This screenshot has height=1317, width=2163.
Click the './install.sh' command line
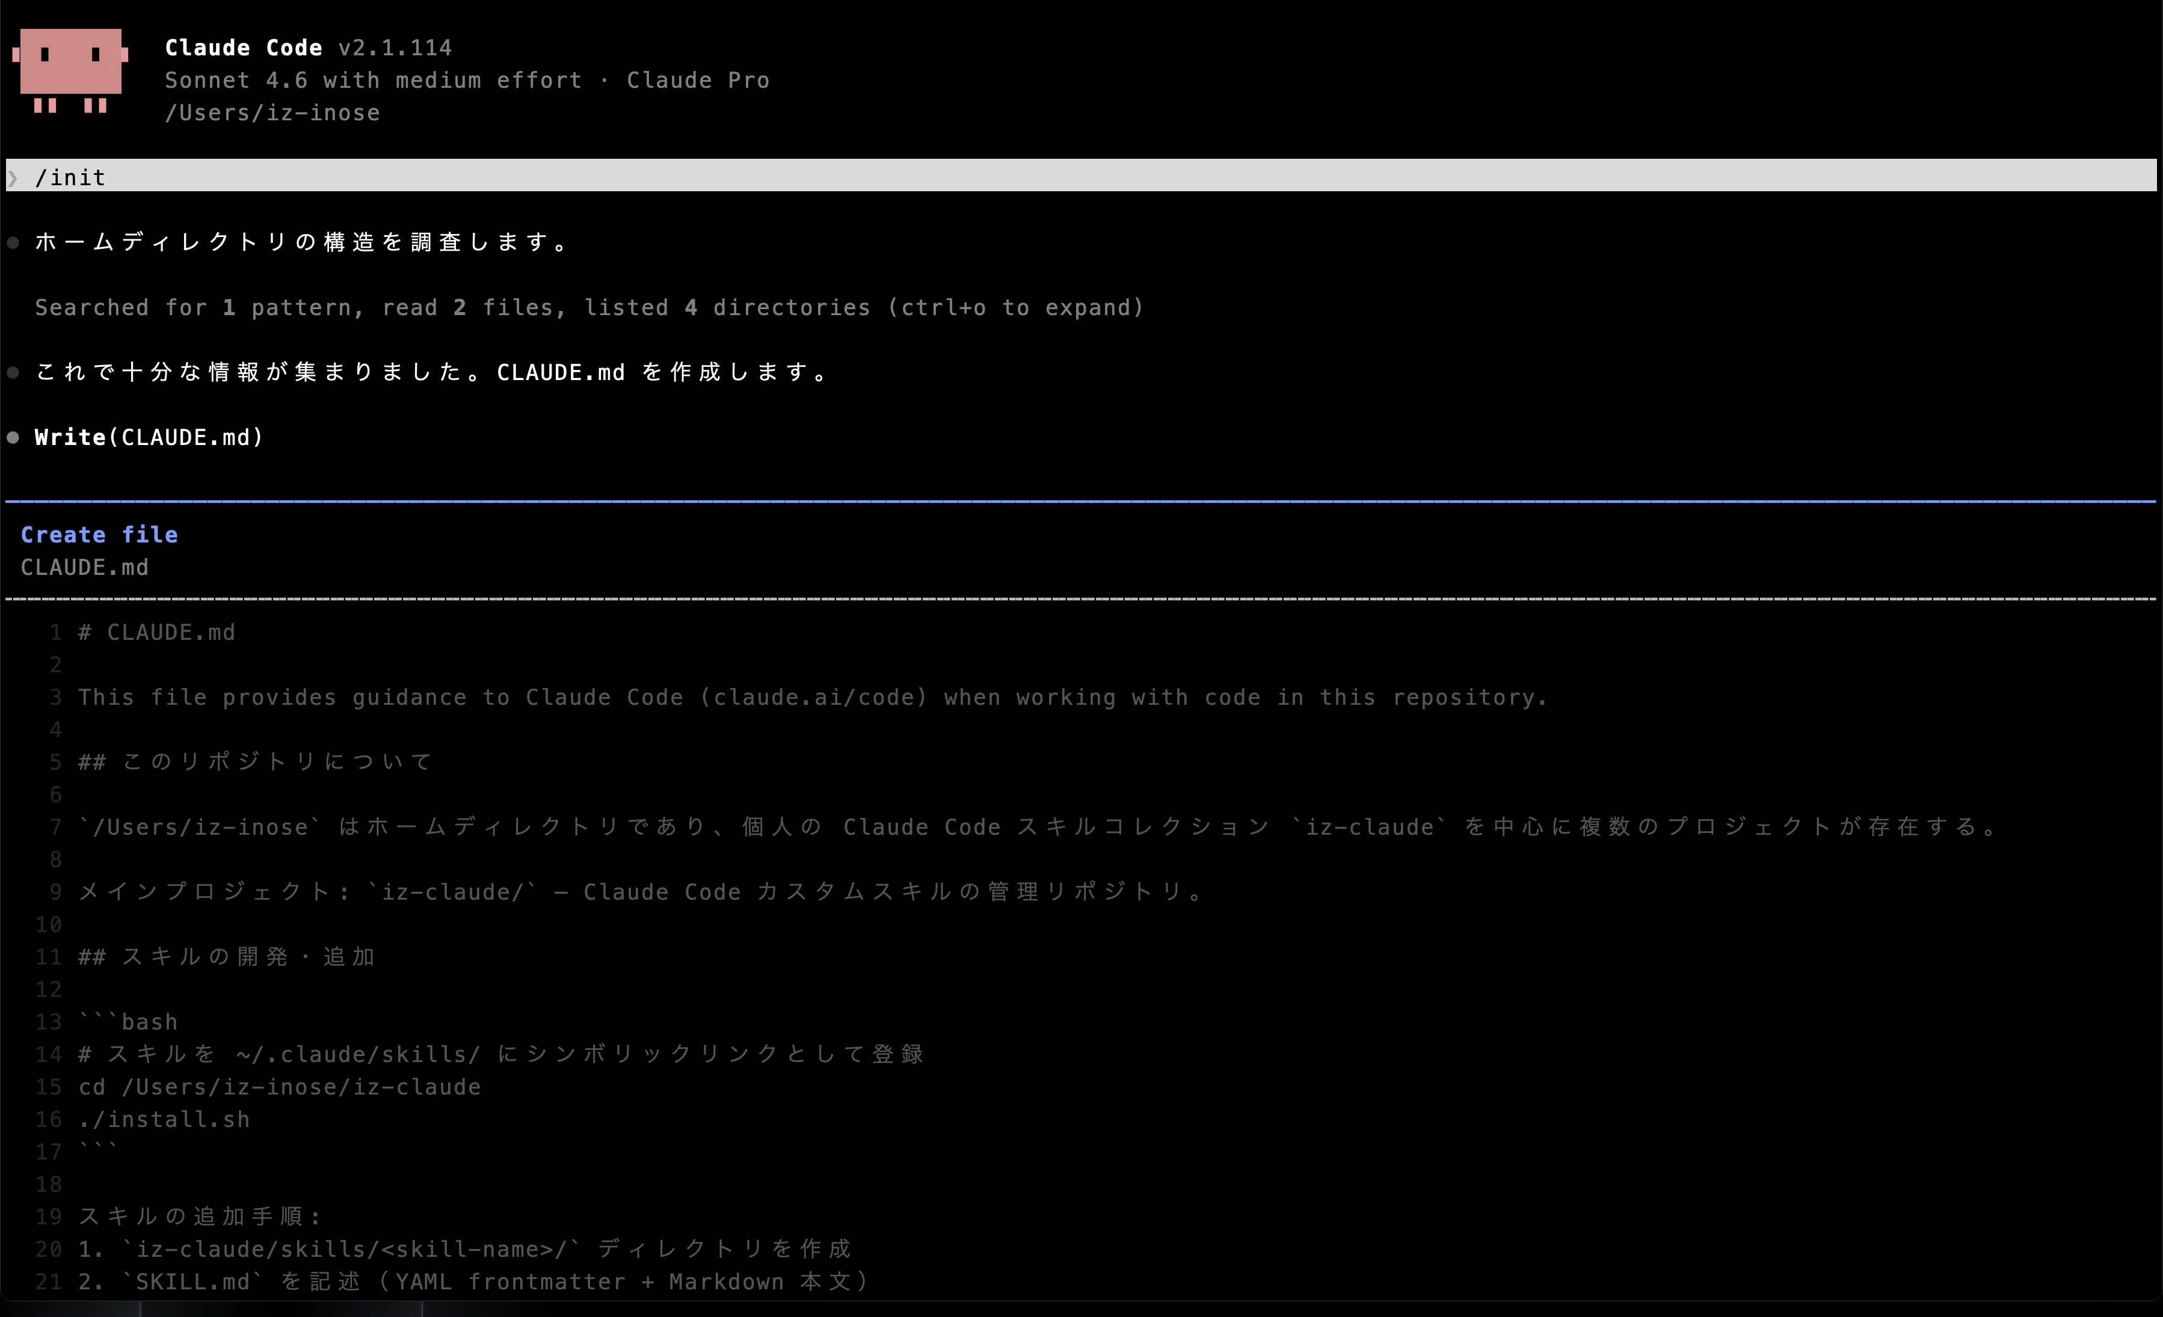pos(164,1119)
